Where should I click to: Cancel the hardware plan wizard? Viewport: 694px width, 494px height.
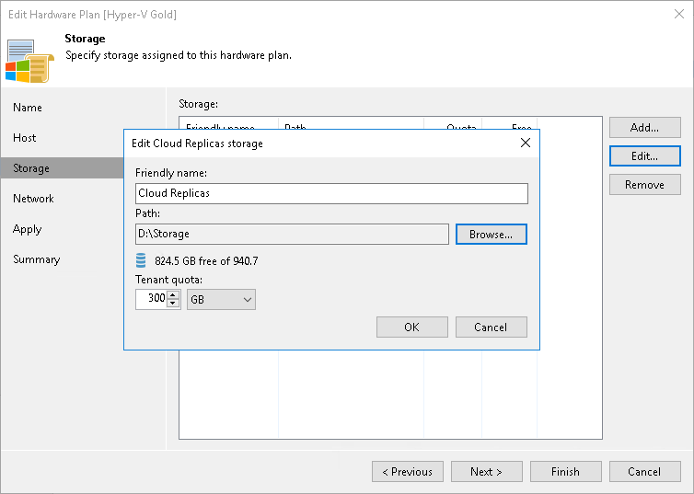645,471
